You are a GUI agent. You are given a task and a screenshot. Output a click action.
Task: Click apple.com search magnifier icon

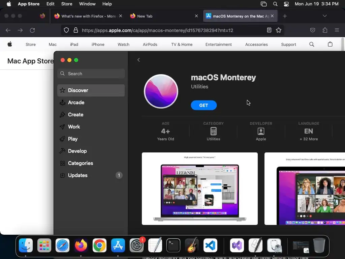[x=312, y=44]
